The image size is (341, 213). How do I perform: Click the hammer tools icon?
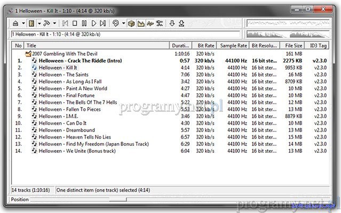47,23
